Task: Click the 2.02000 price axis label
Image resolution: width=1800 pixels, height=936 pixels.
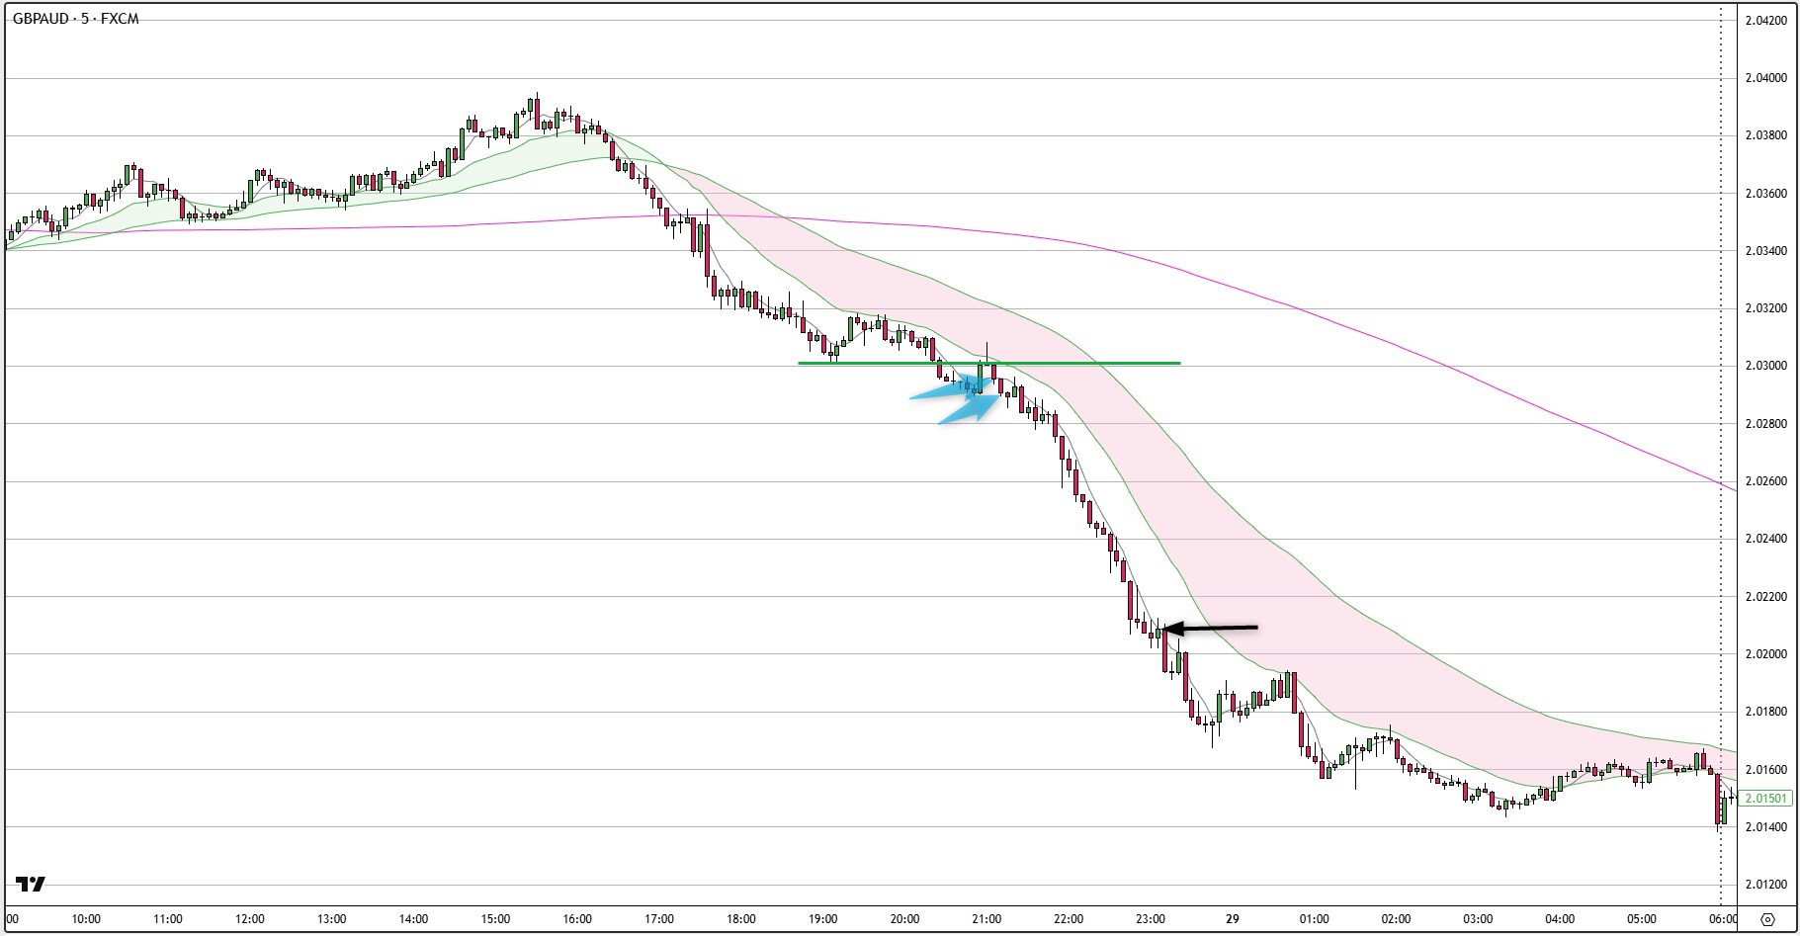Action: pyautogui.click(x=1765, y=654)
